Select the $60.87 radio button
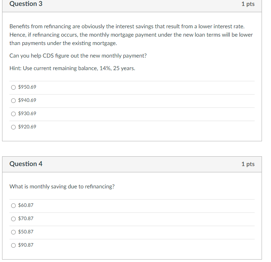 (13, 205)
